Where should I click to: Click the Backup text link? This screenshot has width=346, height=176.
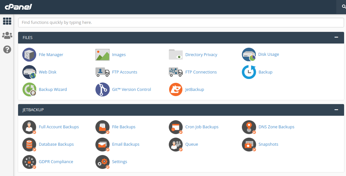pyautogui.click(x=265, y=72)
